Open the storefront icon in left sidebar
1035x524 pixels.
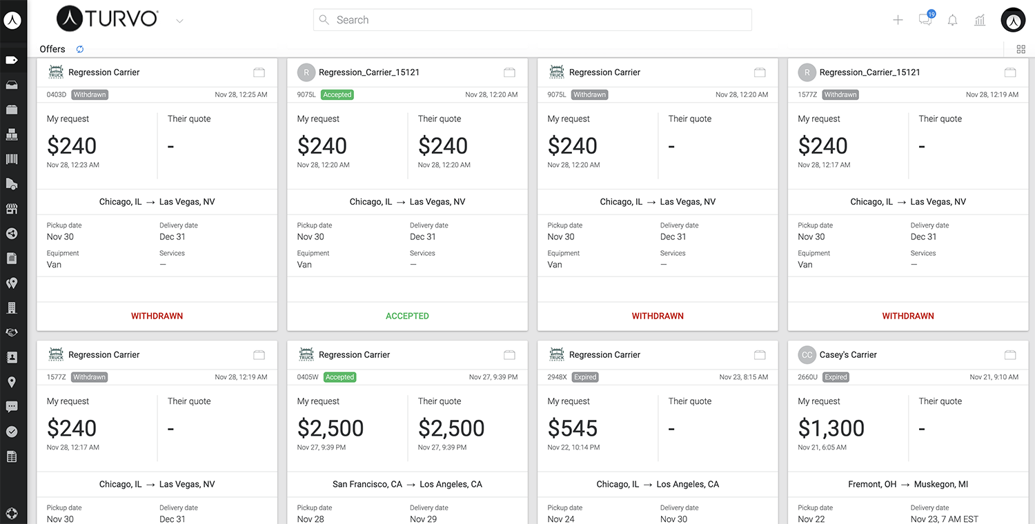tap(12, 209)
